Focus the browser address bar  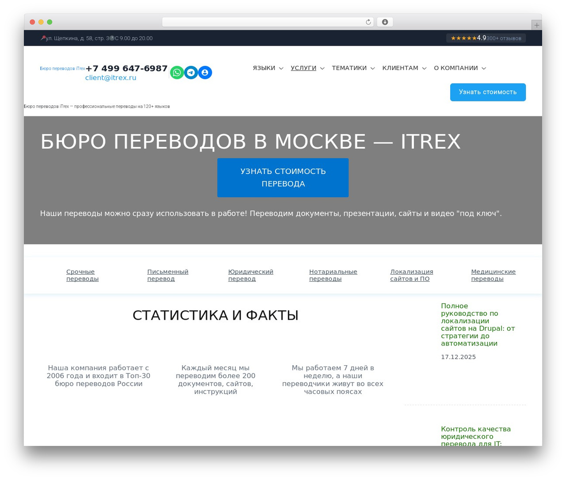point(268,22)
